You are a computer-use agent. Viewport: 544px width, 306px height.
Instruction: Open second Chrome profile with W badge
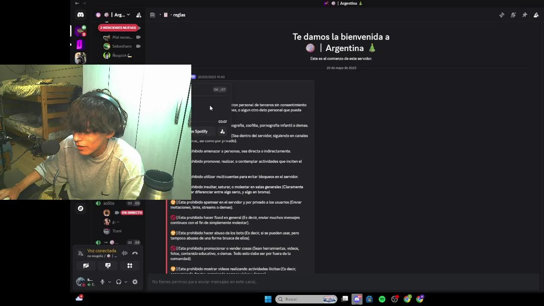pyautogui.click(x=420, y=299)
